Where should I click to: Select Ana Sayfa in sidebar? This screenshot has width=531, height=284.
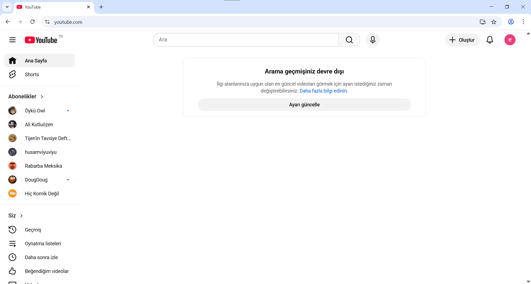(39, 61)
